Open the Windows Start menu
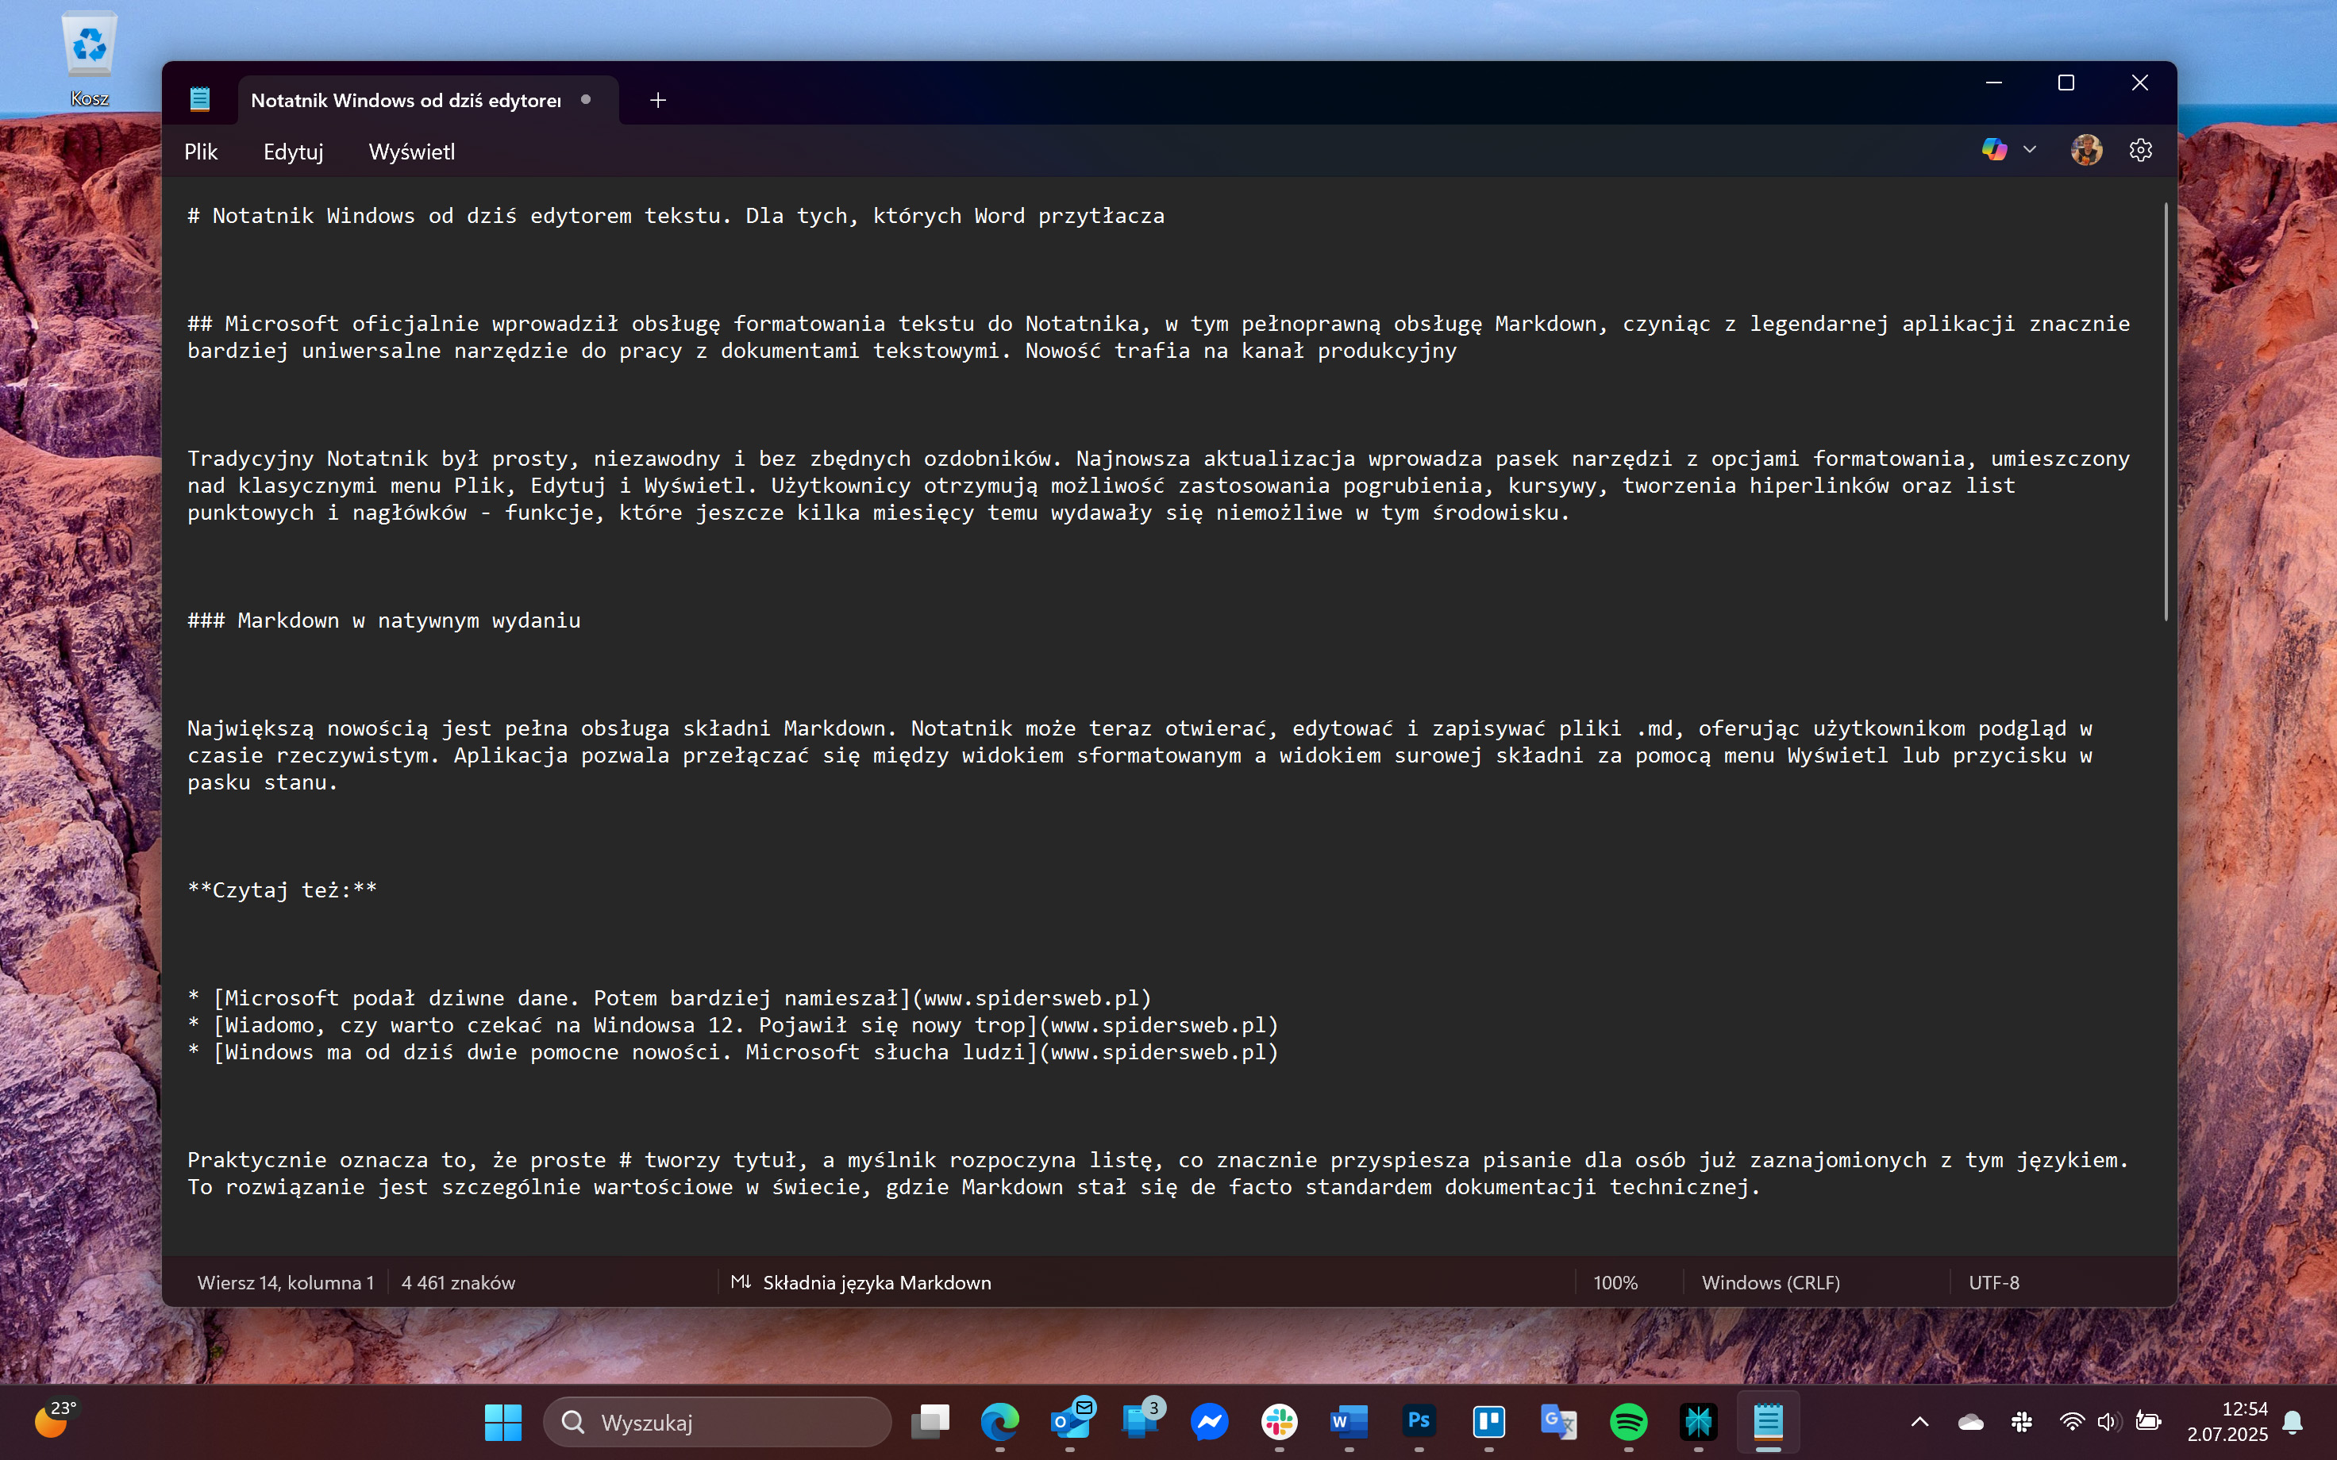The height and width of the screenshot is (1460, 2337). click(502, 1423)
